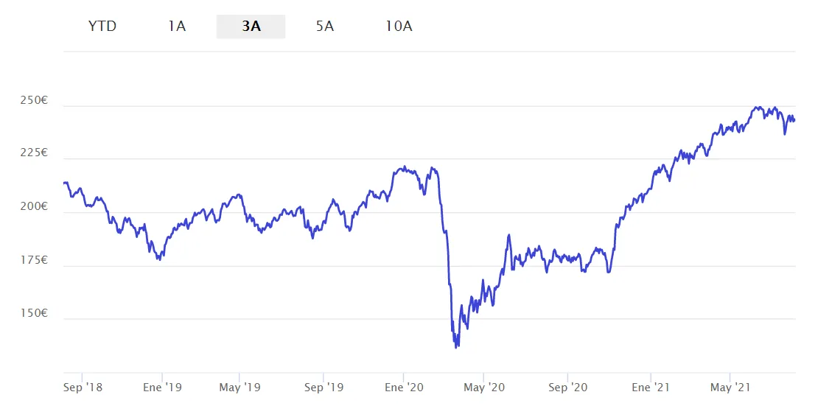The image size is (818, 417).
Task: Click the active 3A range tab
Action: 251,27
